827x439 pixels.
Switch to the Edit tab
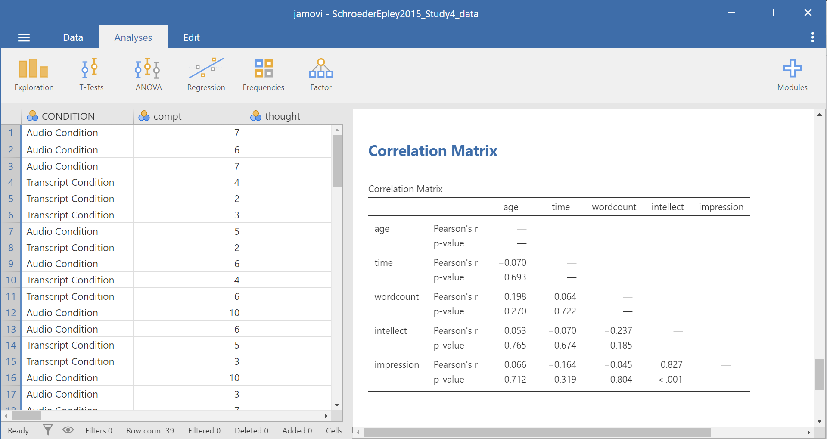click(x=191, y=37)
